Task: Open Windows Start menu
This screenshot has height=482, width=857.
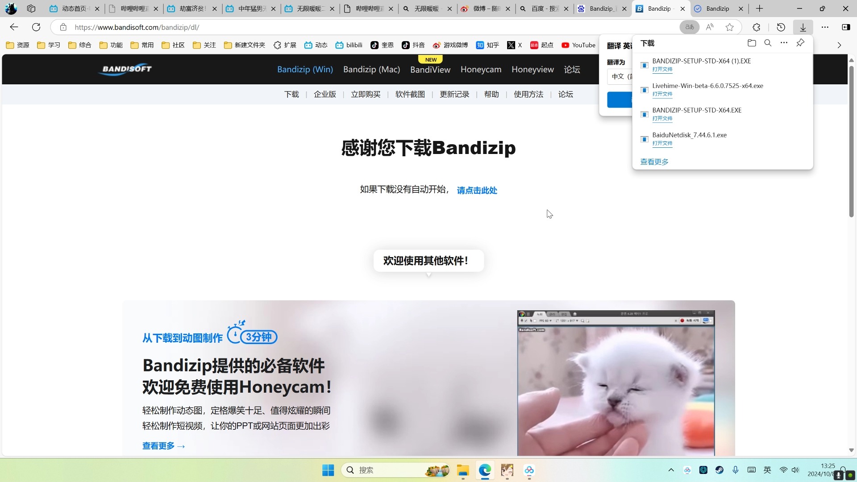Action: point(328,470)
